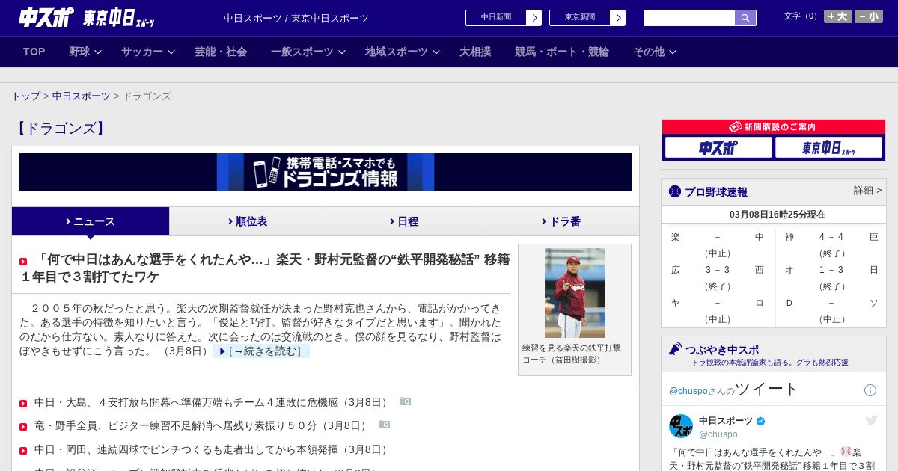Click the オ 1-3 日 score
The image size is (898, 471).
point(831,270)
